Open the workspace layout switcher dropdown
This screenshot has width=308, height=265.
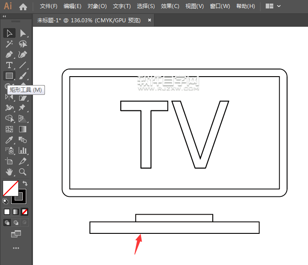tap(273, 6)
